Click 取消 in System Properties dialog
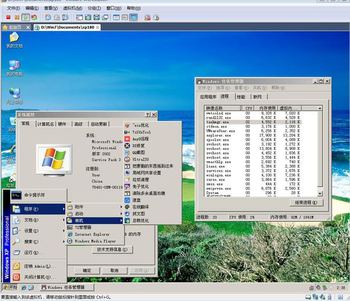Image resolution: width=350 pixels, height=301 pixels. click(114, 271)
